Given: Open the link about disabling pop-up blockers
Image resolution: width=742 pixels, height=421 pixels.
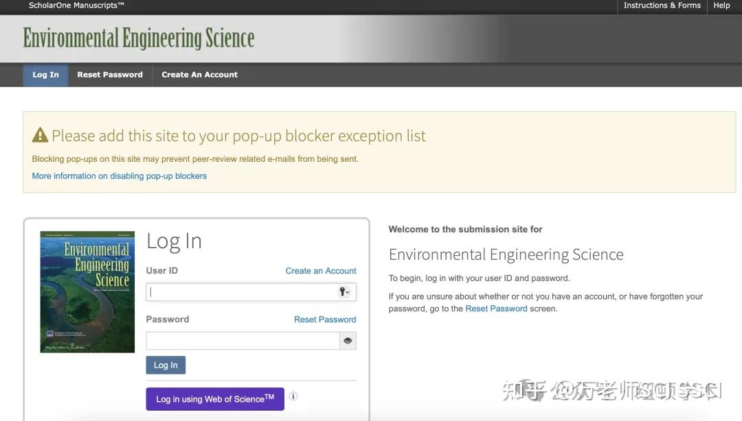Looking at the screenshot, I should point(119,176).
